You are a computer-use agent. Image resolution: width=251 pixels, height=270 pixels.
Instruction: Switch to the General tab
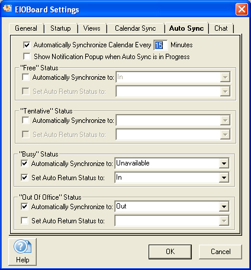pyautogui.click(x=26, y=28)
